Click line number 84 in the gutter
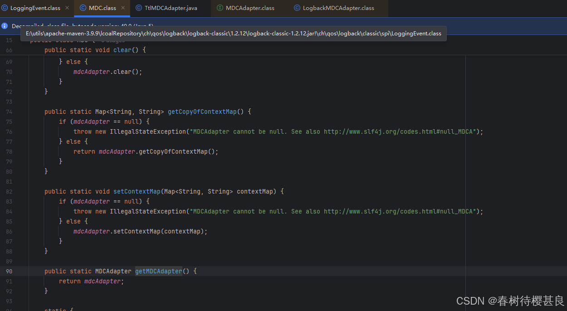 [9, 211]
